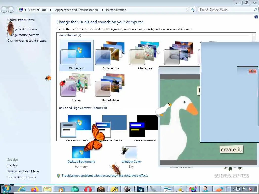Click the themes list scroll up arrow

(254, 35)
